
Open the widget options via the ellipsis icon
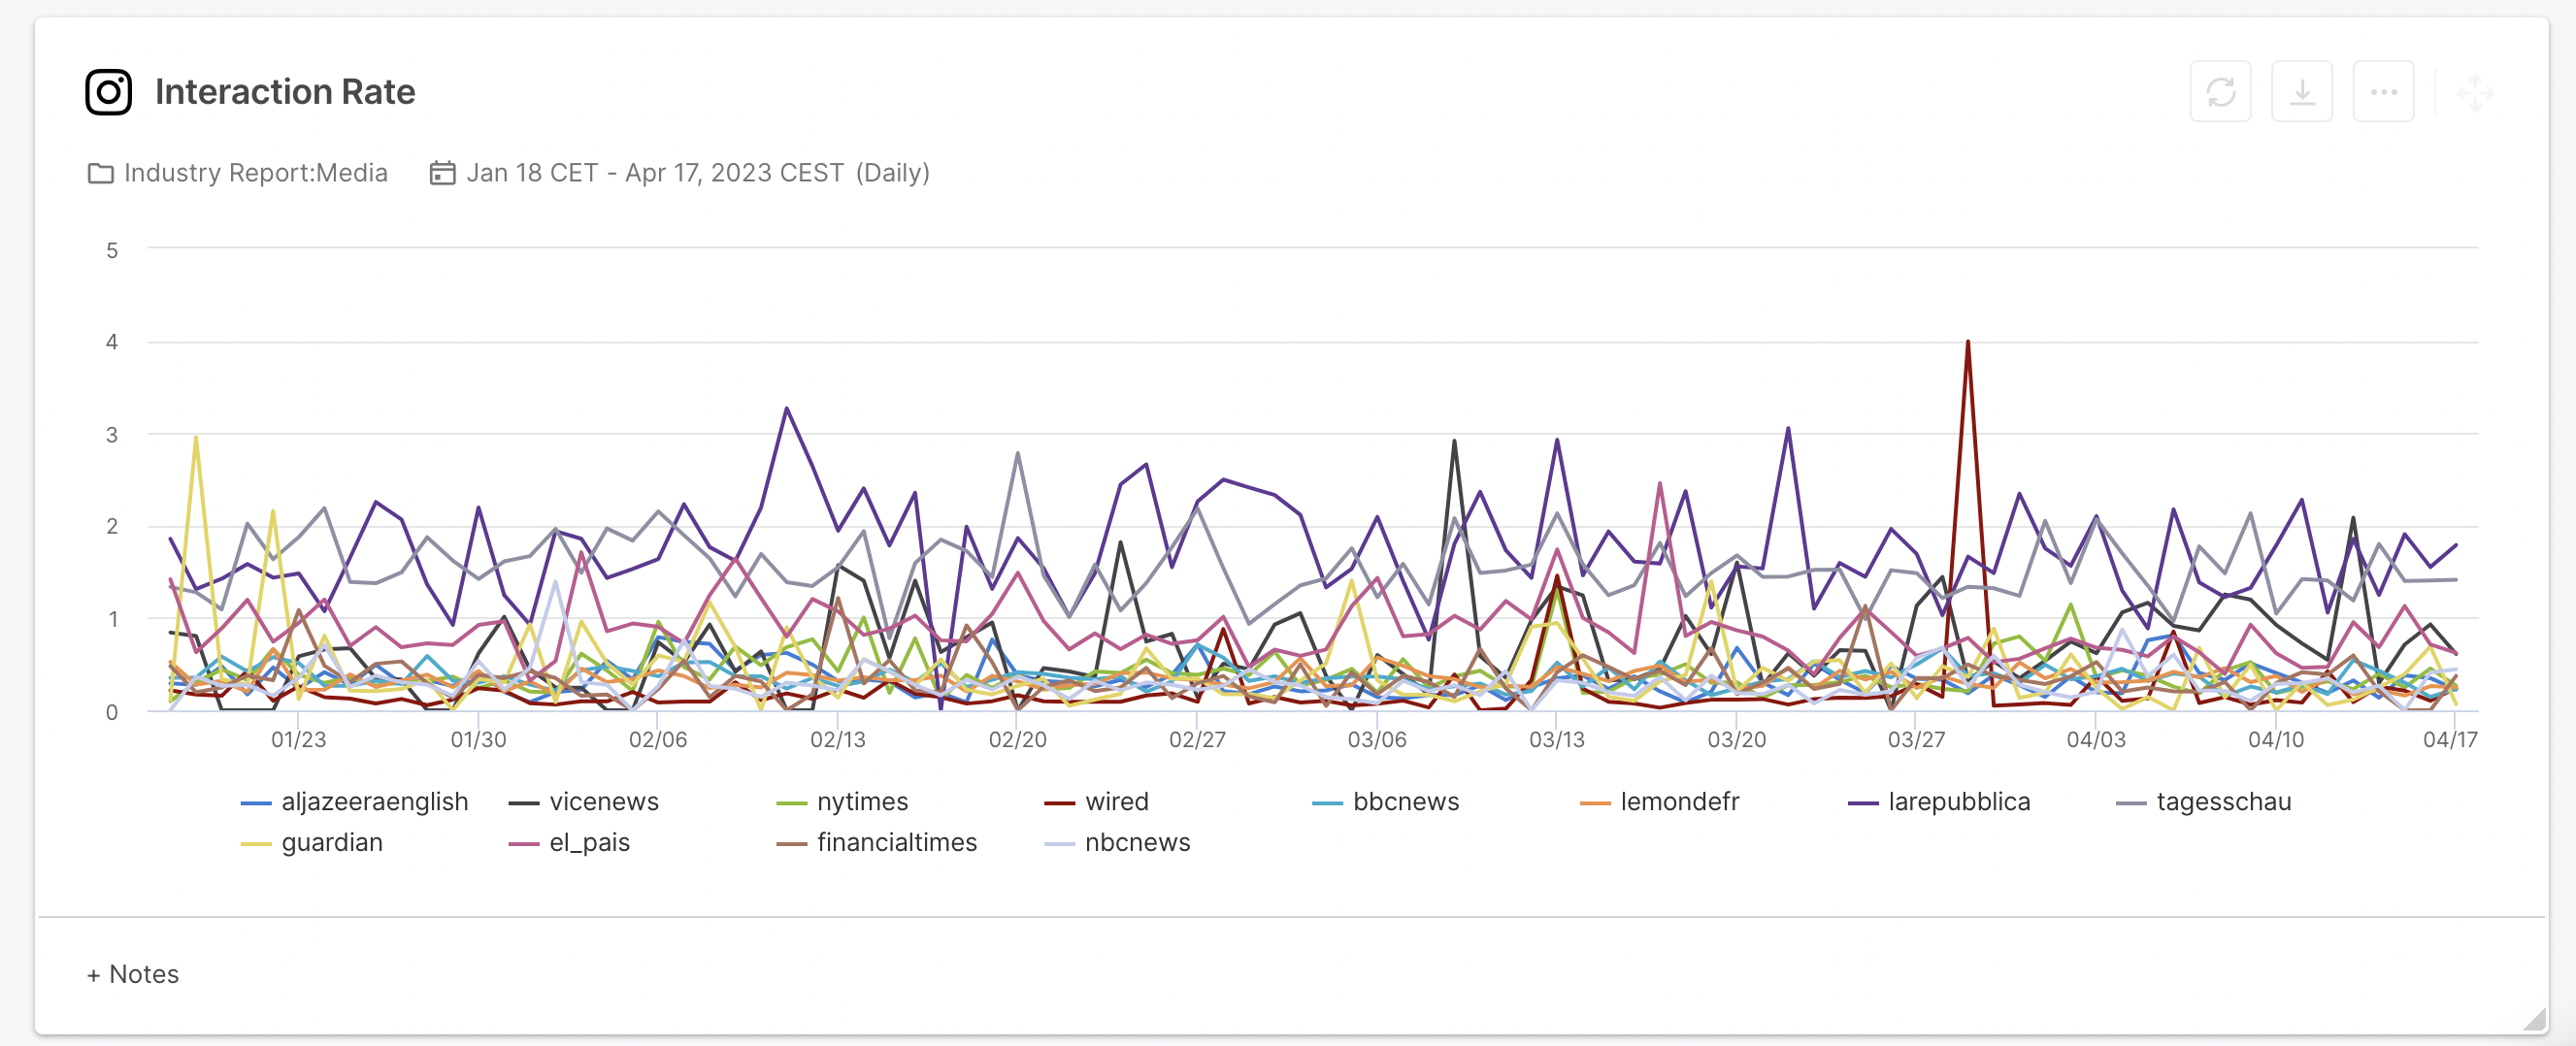(x=2383, y=91)
